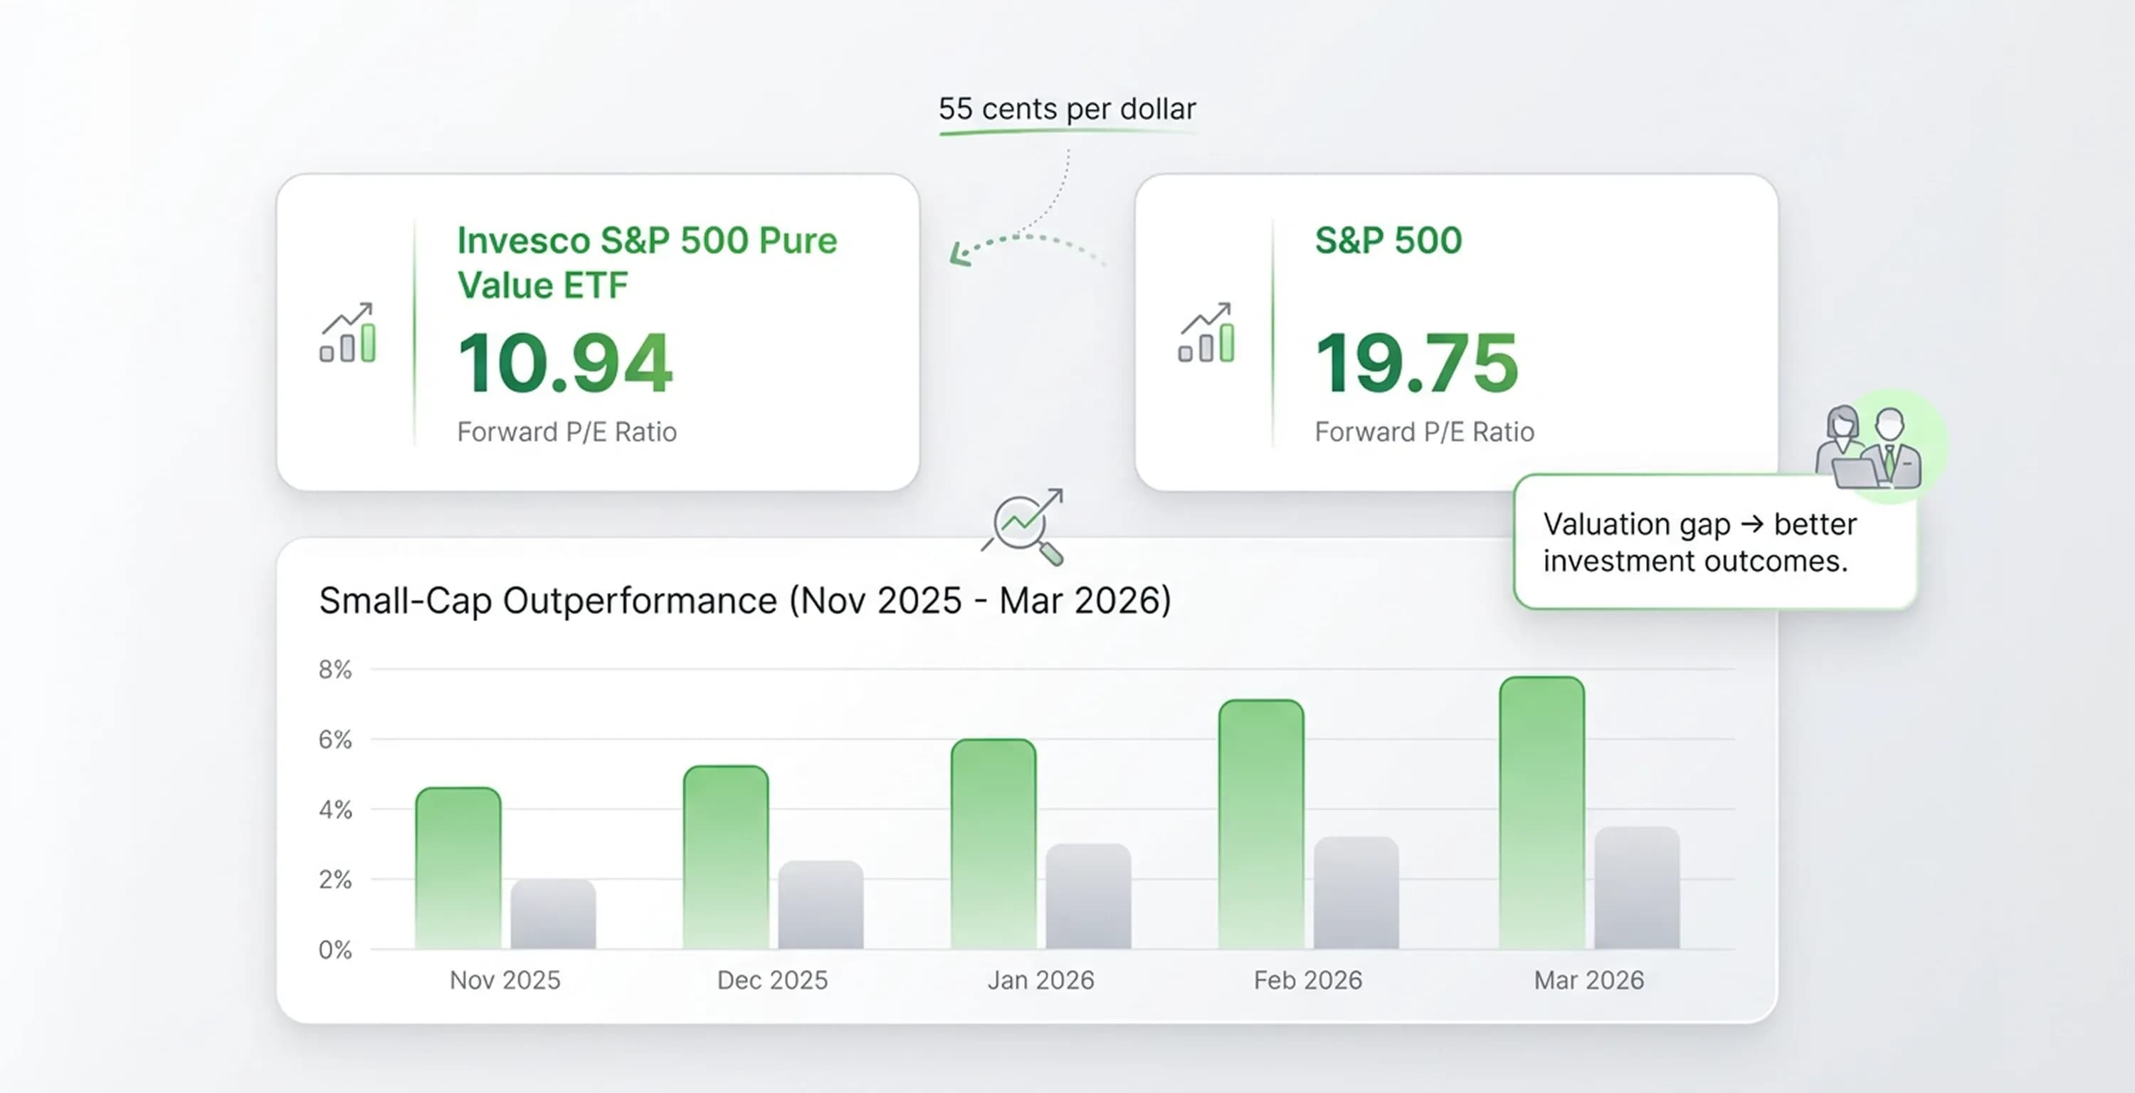Click the 4% y-axis label
The height and width of the screenshot is (1093, 2135).
[x=336, y=809]
